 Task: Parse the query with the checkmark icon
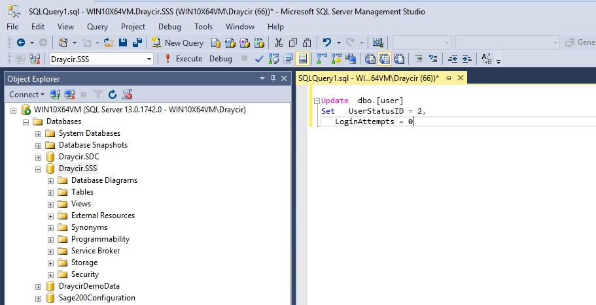259,59
